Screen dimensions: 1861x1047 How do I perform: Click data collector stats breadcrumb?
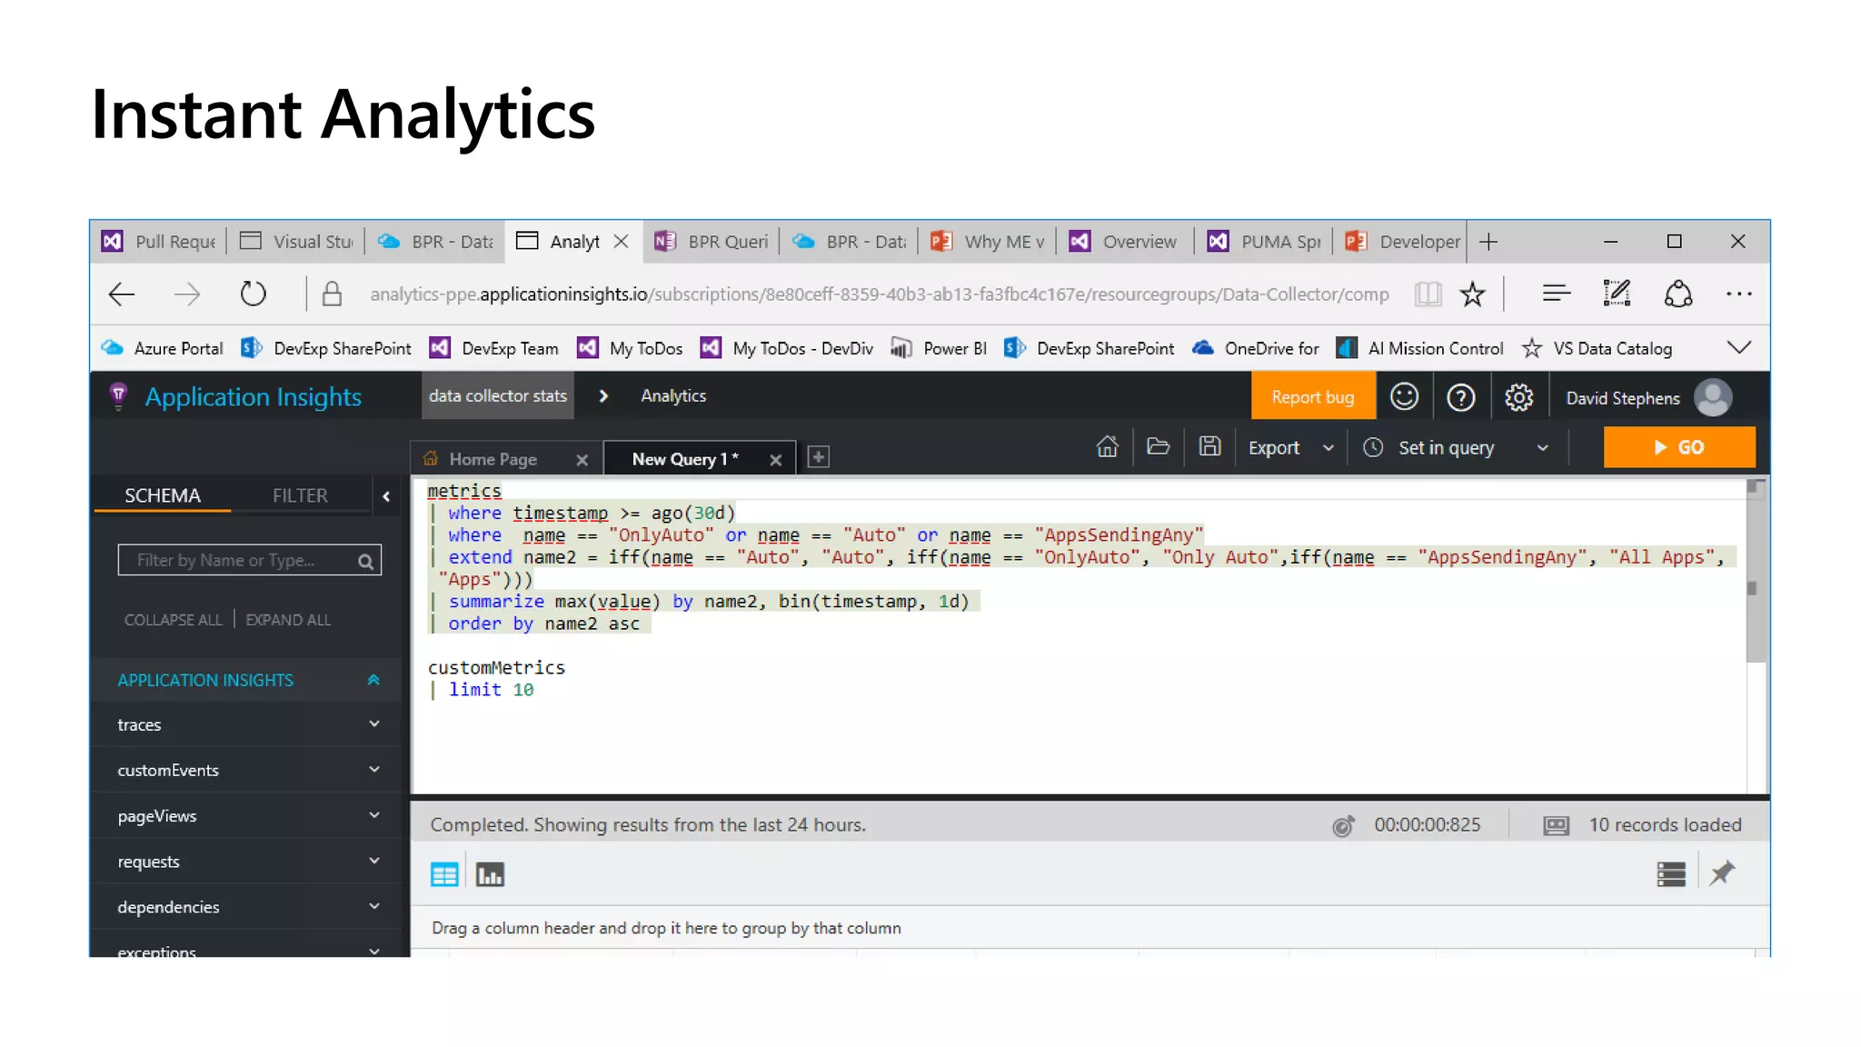(497, 395)
